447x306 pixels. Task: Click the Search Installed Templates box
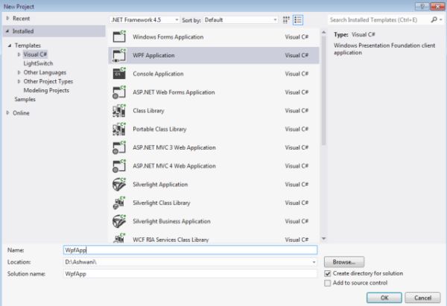click(x=379, y=19)
